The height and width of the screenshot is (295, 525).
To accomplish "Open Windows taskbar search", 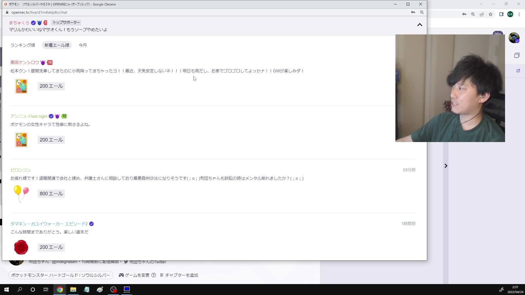I will point(20,290).
